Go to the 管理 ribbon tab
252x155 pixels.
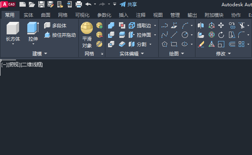(x=175, y=15)
